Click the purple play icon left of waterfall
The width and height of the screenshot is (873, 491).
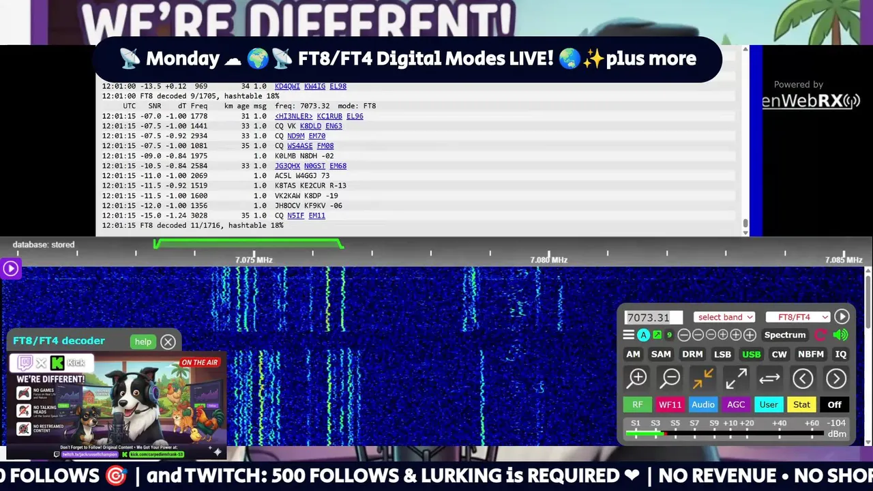pos(10,269)
